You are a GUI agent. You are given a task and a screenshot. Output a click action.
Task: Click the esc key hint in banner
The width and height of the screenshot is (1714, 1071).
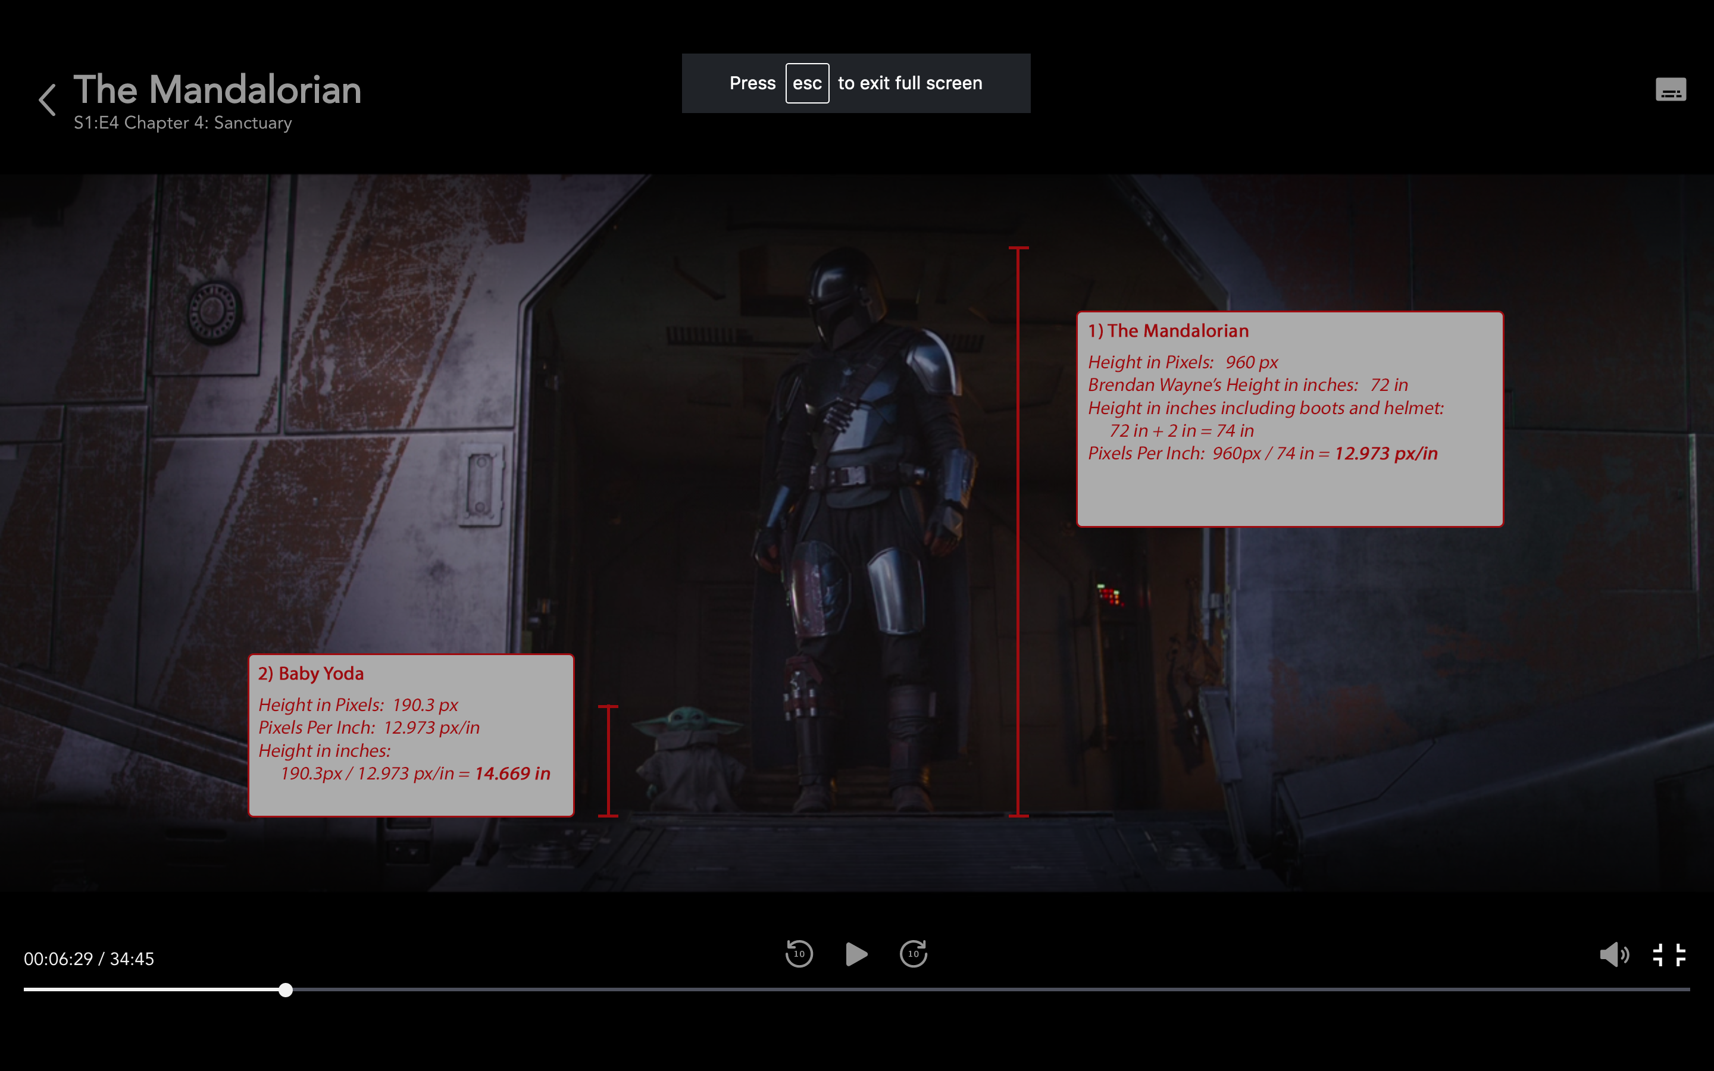[x=807, y=83]
